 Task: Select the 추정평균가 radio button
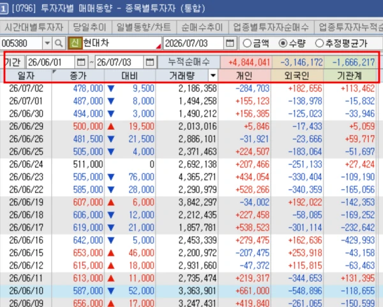tap(319, 43)
